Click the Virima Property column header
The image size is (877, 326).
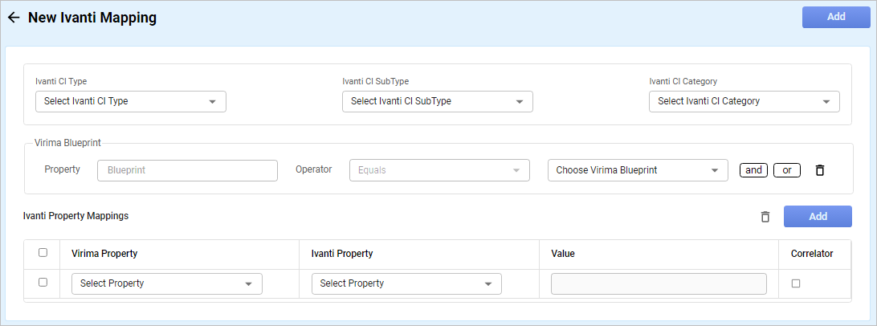(104, 254)
